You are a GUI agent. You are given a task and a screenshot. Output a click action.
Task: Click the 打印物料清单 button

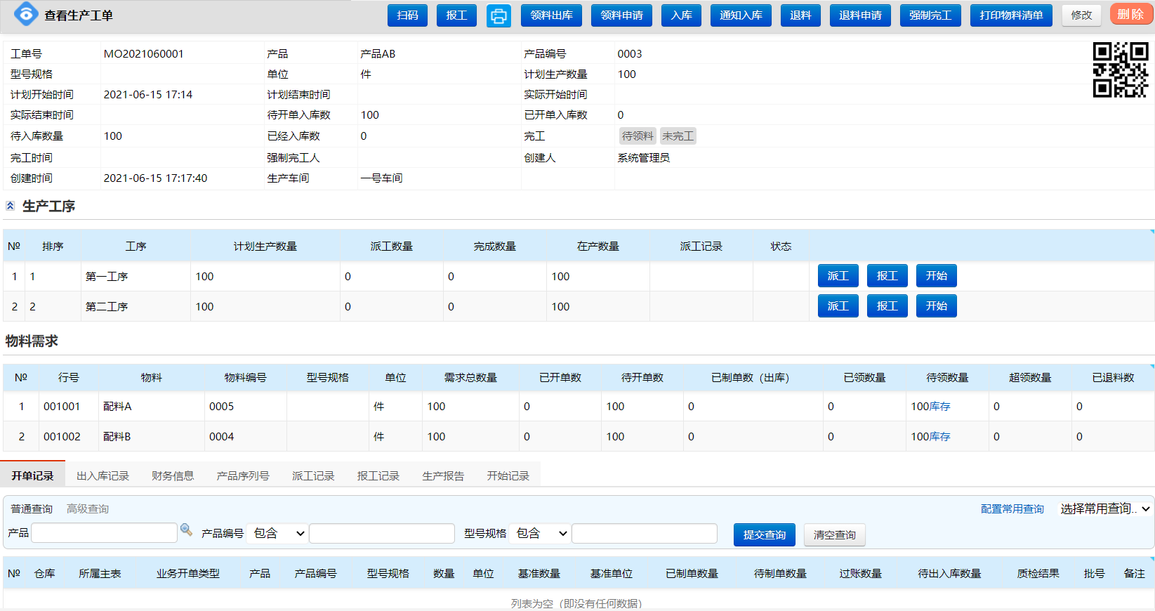tap(1011, 15)
